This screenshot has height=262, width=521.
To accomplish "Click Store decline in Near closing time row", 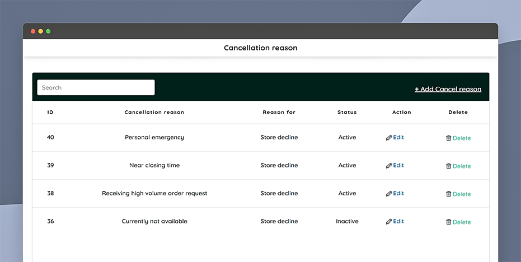I will (x=279, y=165).
